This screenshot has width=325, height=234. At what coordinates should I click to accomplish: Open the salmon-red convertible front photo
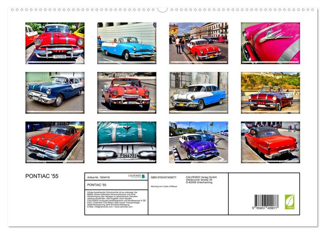pyautogui.click(x=127, y=93)
